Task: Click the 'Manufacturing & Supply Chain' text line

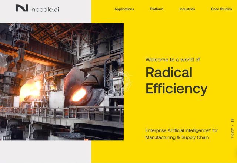Action: (177, 137)
